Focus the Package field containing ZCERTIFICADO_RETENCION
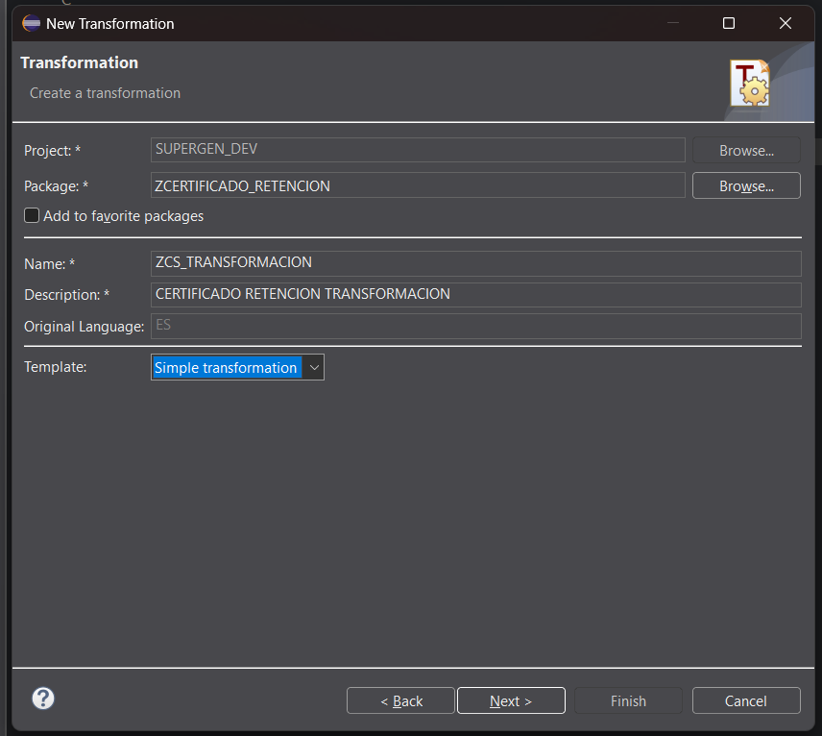This screenshot has height=736, width=822. (x=418, y=185)
